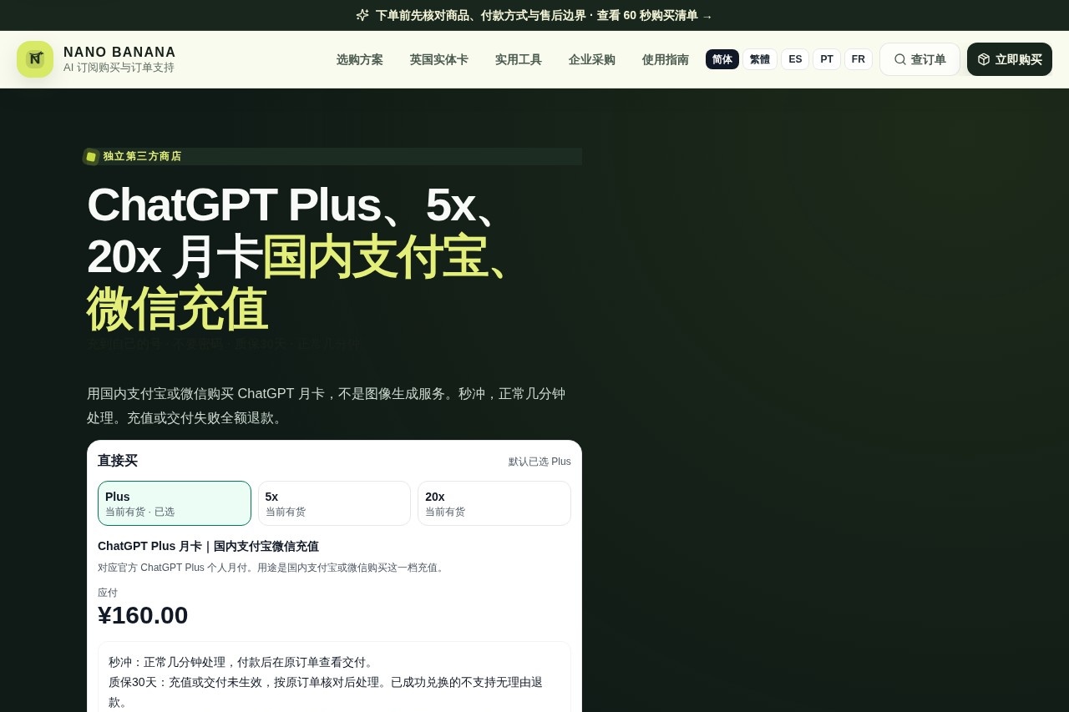Click the 立即购买 button label

pyautogui.click(x=1019, y=59)
